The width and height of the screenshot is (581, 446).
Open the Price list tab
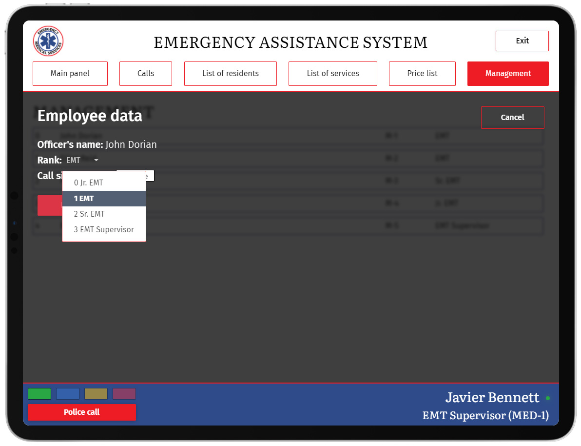(422, 74)
